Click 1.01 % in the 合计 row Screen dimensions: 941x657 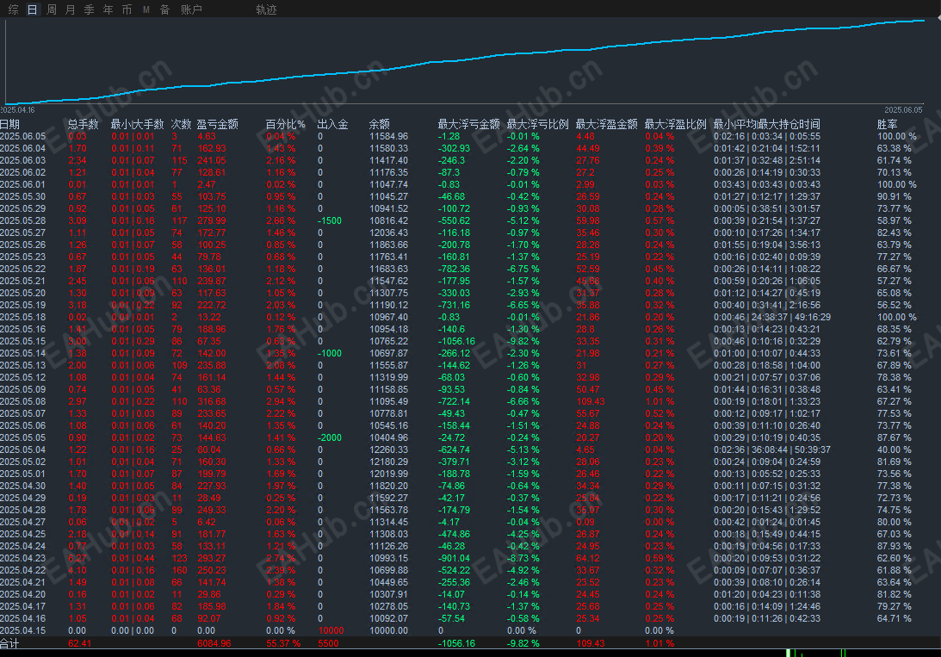click(659, 643)
